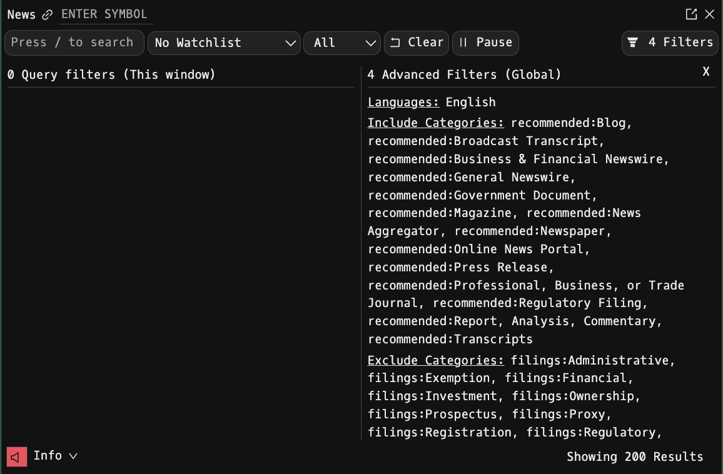Close the News window
723x474 pixels.
(x=710, y=14)
